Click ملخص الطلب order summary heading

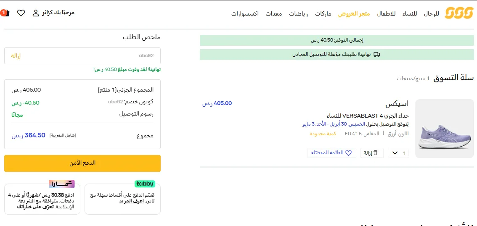pyautogui.click(x=141, y=37)
